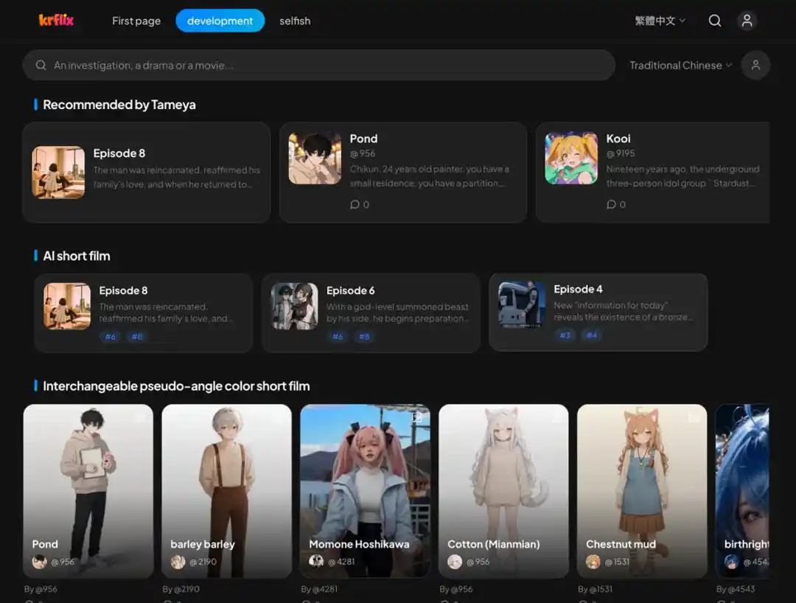Image resolution: width=796 pixels, height=603 pixels.
Task: Click the "@9195" handle on the Kooi card
Action: [x=621, y=153]
